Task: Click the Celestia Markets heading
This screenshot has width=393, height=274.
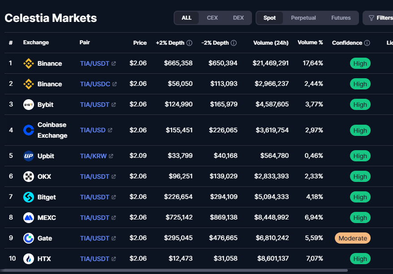Action: 51,18
